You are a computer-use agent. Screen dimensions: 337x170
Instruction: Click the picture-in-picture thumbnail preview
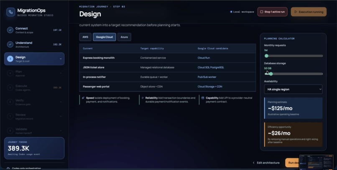pyautogui.click(x=316, y=162)
